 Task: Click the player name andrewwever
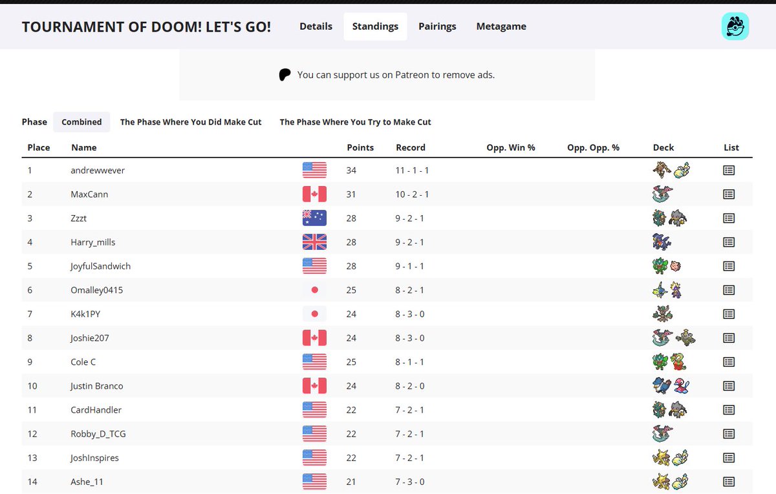click(x=98, y=170)
